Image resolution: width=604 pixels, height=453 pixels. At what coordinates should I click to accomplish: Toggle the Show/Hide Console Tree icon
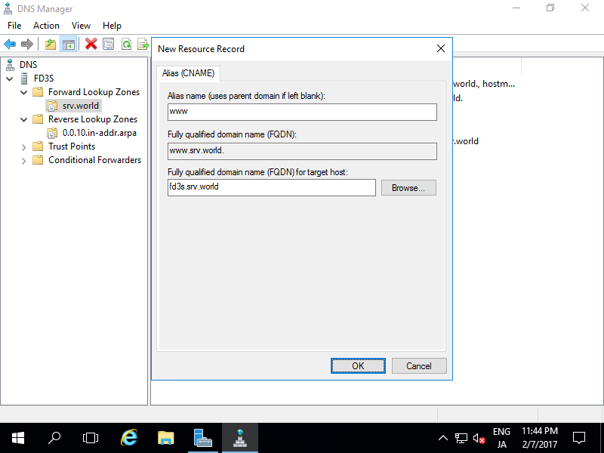click(68, 43)
